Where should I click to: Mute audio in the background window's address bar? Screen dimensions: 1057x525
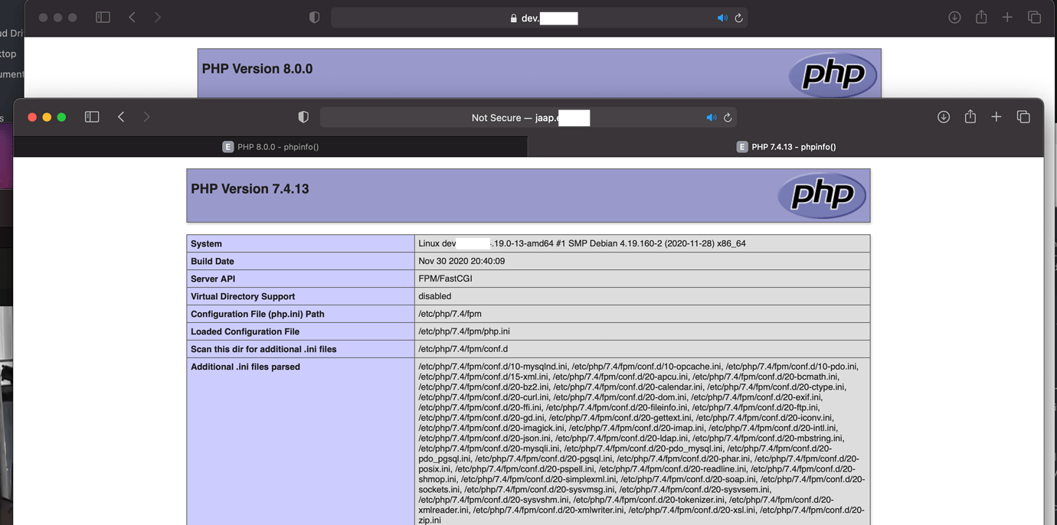(x=722, y=16)
